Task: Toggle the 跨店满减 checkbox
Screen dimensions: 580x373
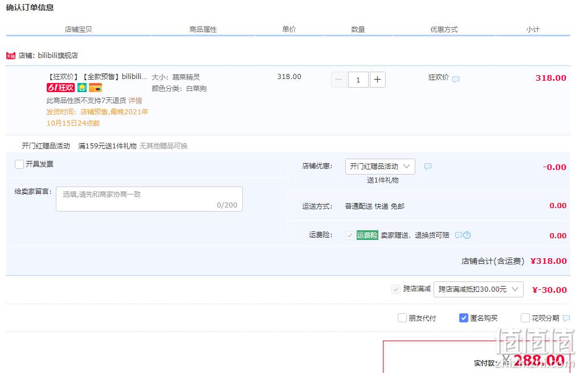Action: tap(396, 289)
